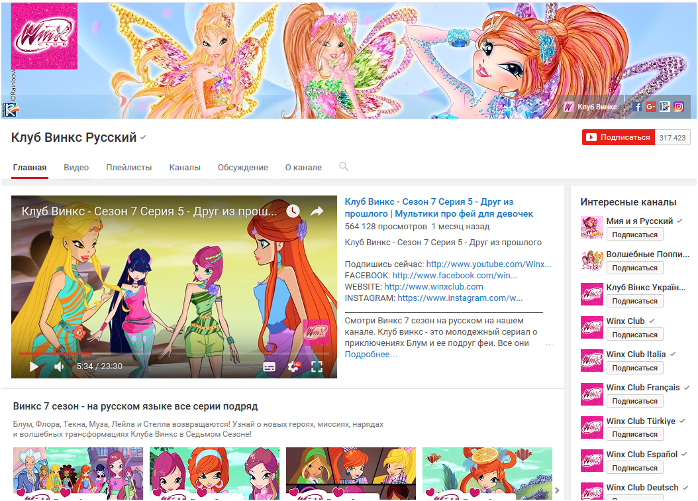Select the Главная tab
Image resolution: width=698 pixels, height=501 pixels.
(30, 168)
